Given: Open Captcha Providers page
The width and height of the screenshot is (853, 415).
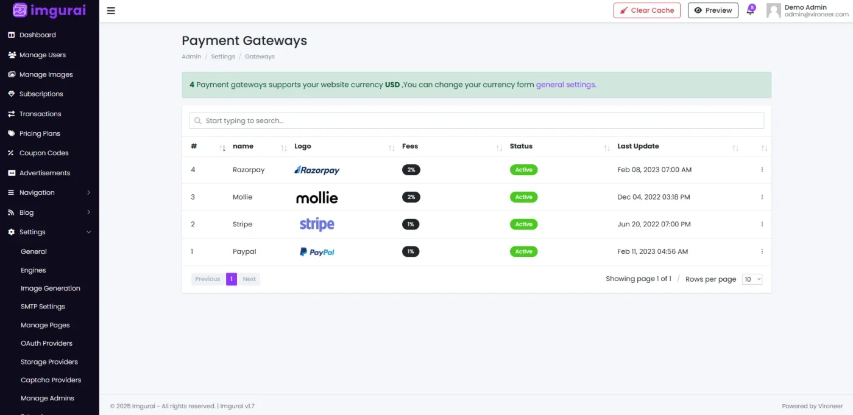Looking at the screenshot, I should click(x=49, y=380).
